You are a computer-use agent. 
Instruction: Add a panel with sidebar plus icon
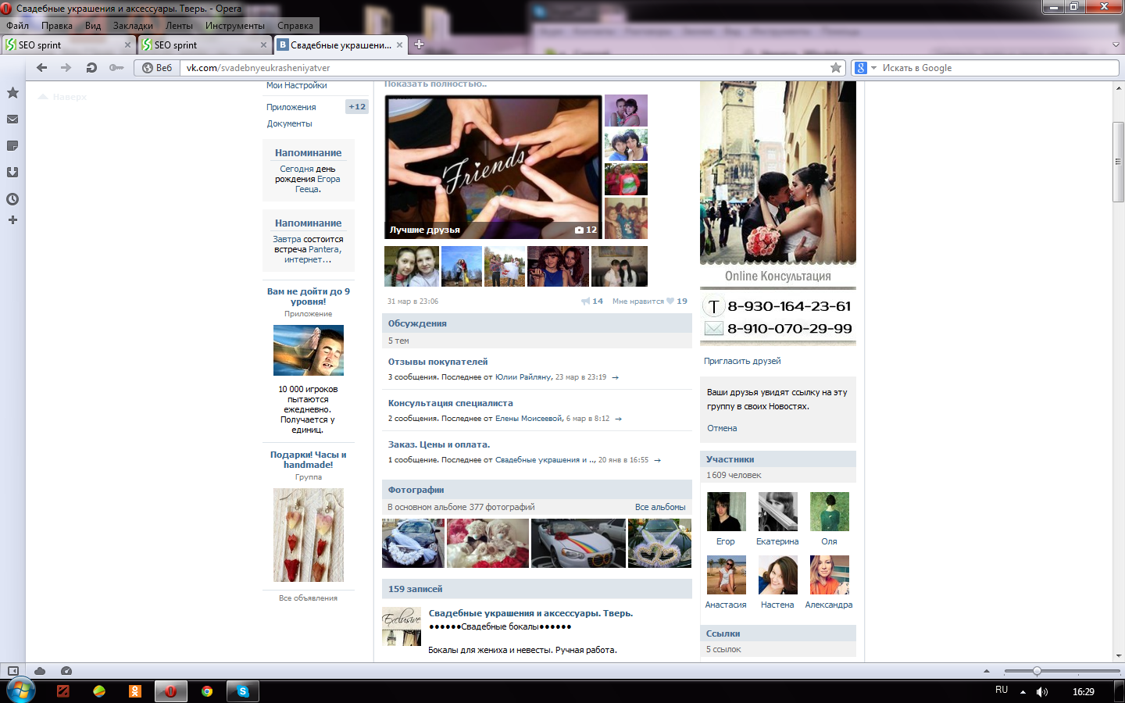point(12,220)
